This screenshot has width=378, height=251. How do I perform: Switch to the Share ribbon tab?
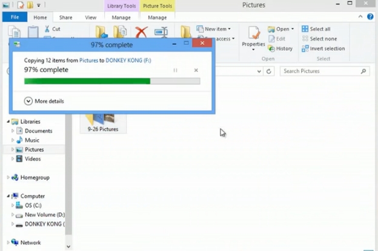click(65, 18)
